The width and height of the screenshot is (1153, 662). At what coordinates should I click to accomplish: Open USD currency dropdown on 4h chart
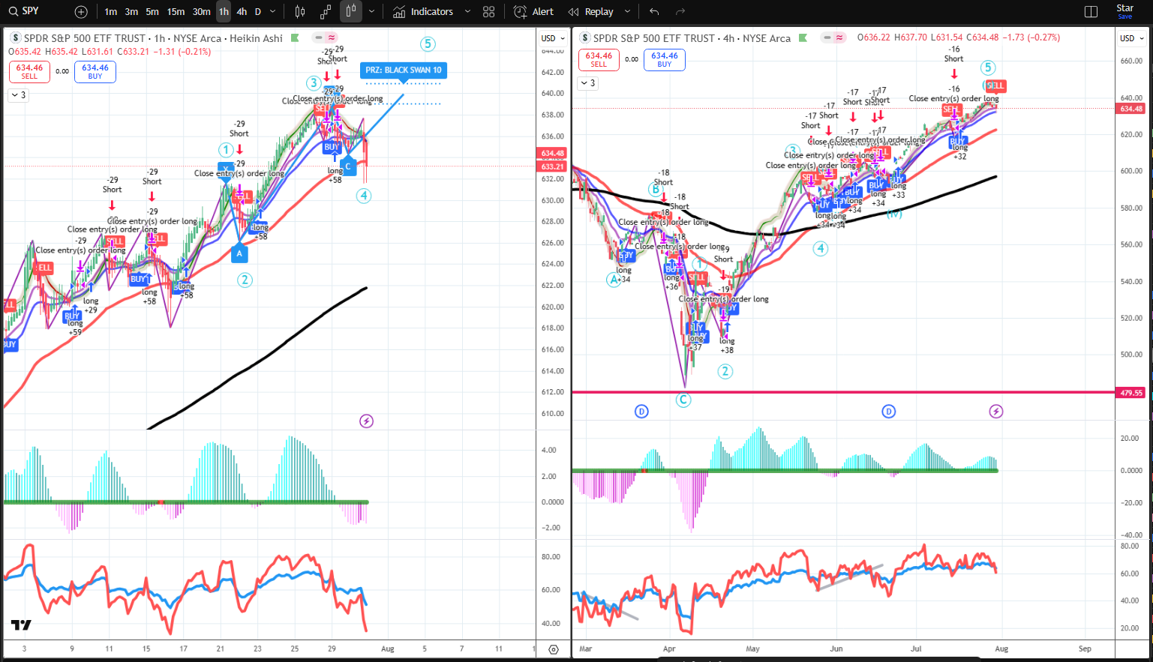[x=1132, y=38]
